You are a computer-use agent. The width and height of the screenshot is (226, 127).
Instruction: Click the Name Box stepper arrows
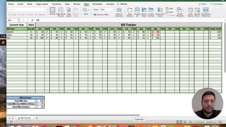(18, 20)
